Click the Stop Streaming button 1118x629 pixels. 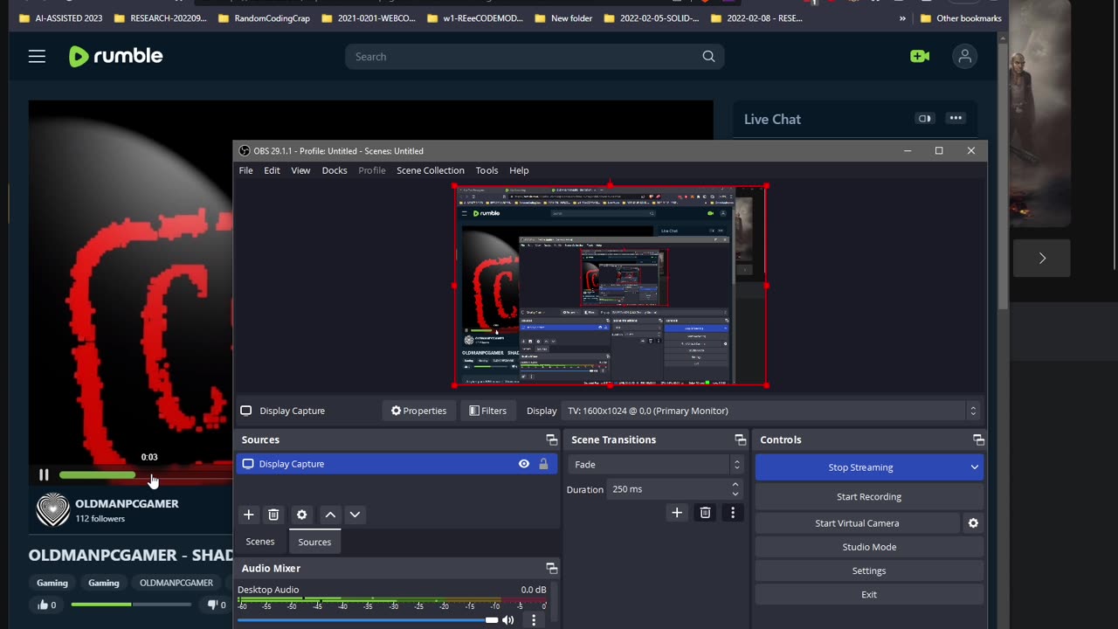click(x=860, y=467)
